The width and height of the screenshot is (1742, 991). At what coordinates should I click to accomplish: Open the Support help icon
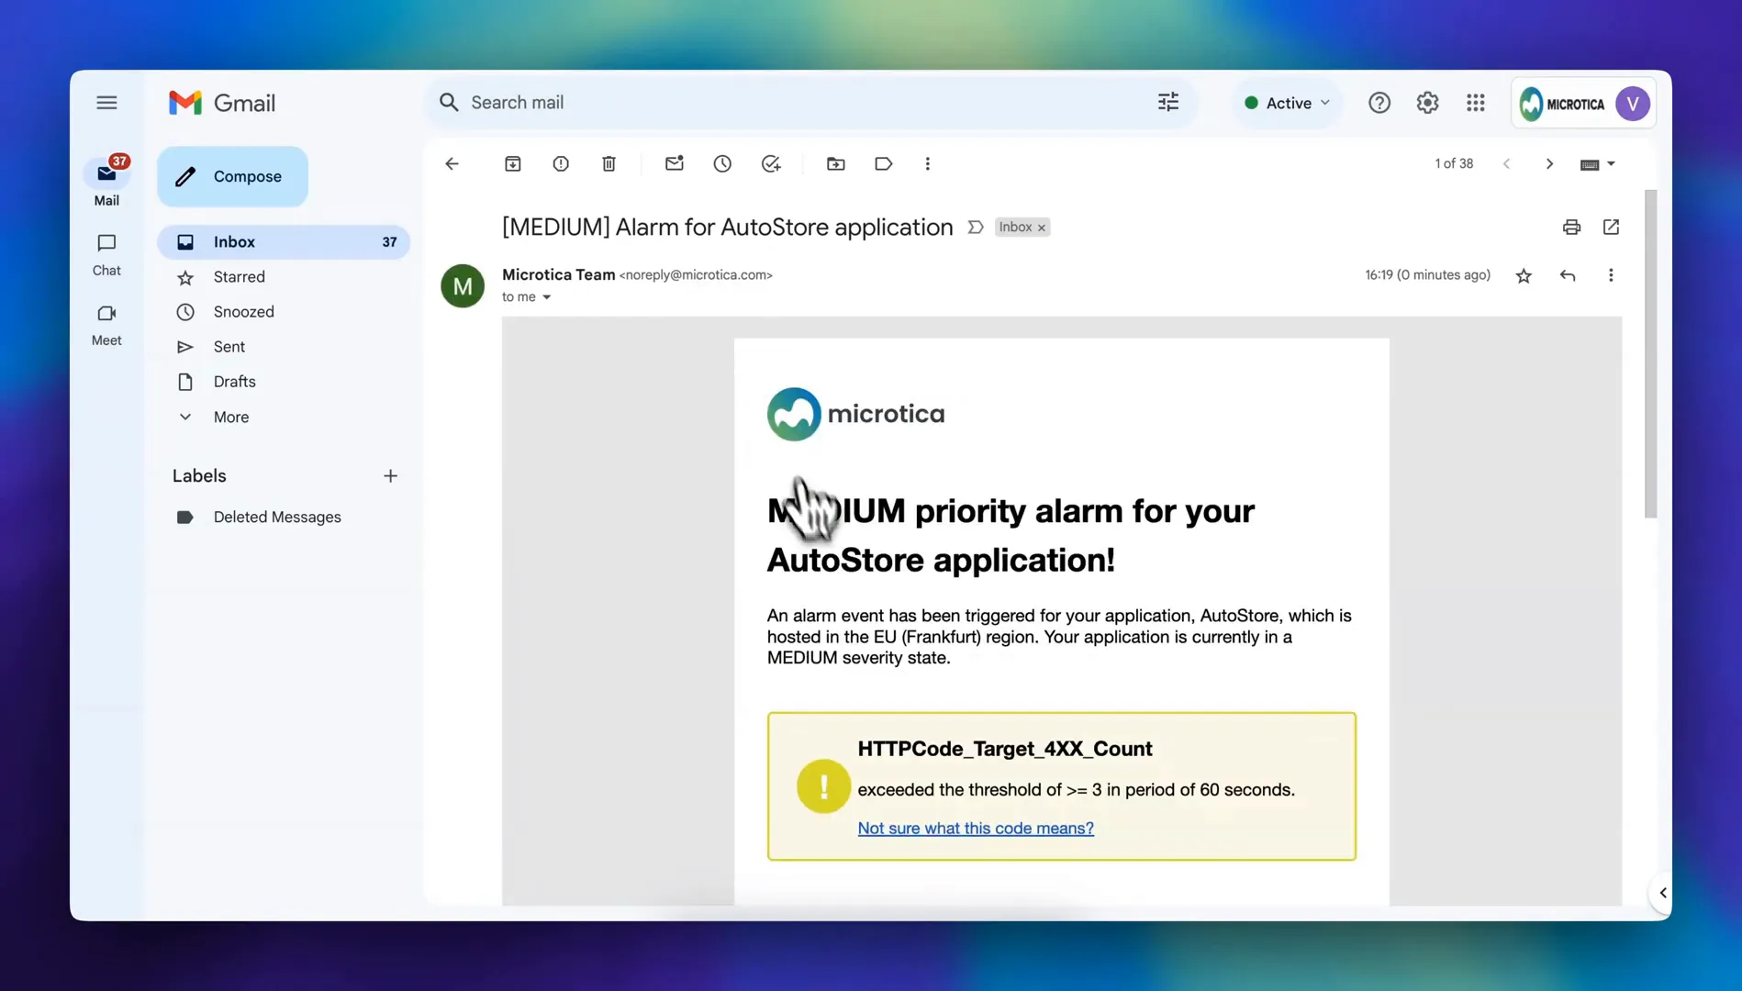click(x=1379, y=103)
